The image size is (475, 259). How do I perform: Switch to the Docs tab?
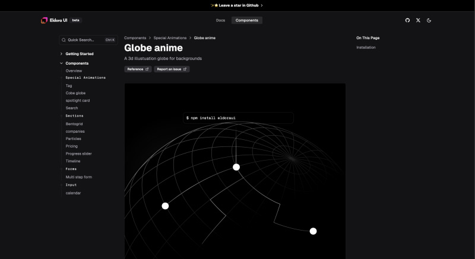(x=220, y=20)
